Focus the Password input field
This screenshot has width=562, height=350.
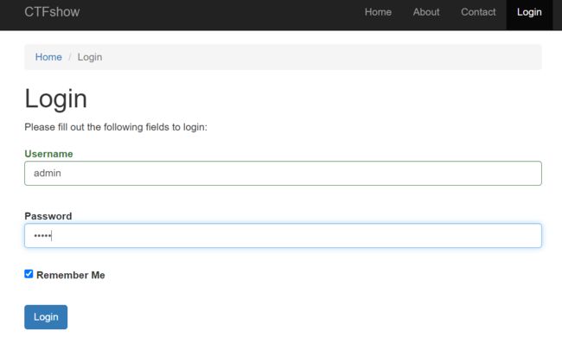pyautogui.click(x=283, y=235)
